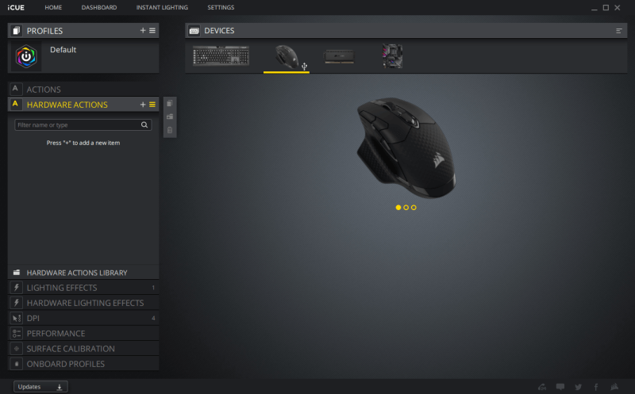Minimize the iCUE window
Viewport: 635px width, 394px height.
(594, 8)
